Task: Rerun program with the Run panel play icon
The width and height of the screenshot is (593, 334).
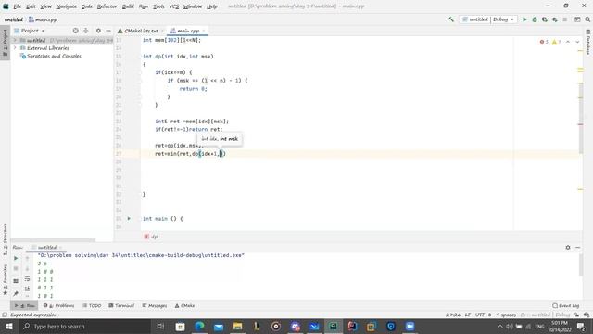Action: [x=16, y=258]
